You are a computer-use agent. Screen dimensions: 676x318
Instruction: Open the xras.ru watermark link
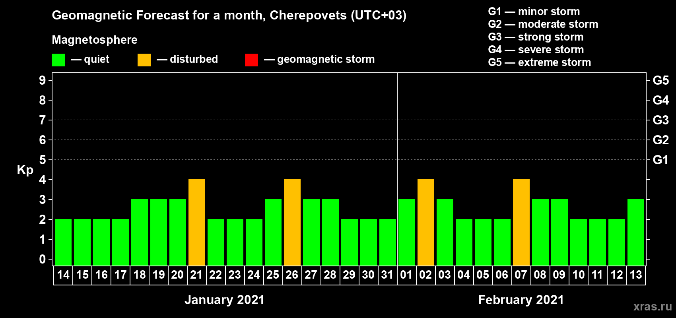pos(653,306)
